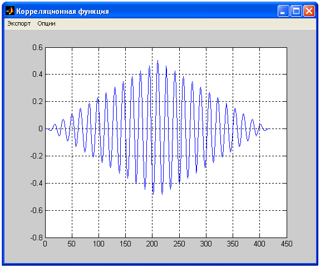Click the y-axis label -0.8
Screen dimensions: 320x267
(37, 238)
